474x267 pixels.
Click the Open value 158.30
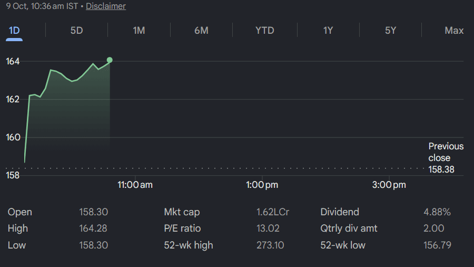93,212
